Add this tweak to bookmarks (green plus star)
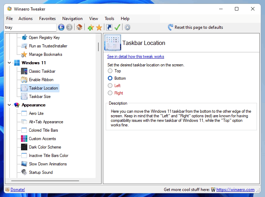The height and width of the screenshot is (197, 265). point(91,27)
